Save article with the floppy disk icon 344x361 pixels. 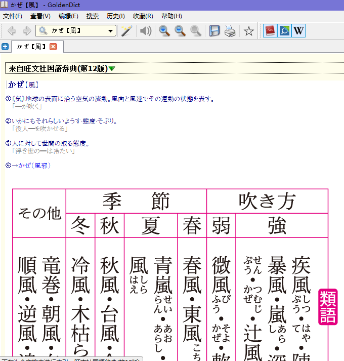(214, 31)
